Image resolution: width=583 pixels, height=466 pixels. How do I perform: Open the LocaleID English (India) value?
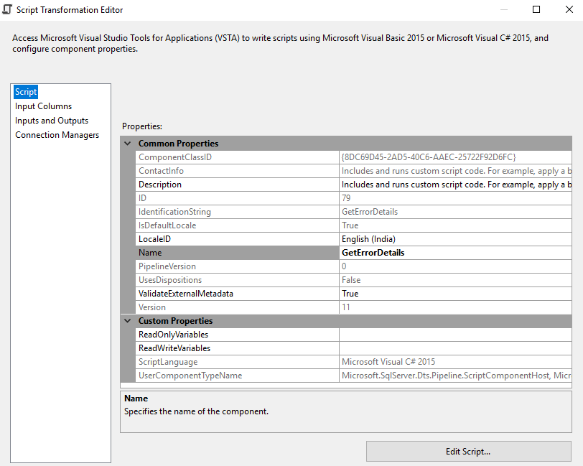[x=460, y=239]
